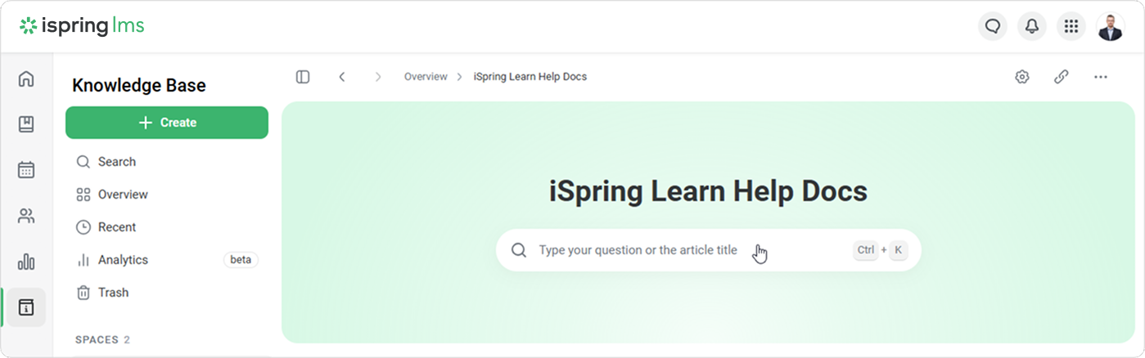Open the Courses book icon in rail
Image resolution: width=1145 pixels, height=358 pixels.
click(x=26, y=124)
